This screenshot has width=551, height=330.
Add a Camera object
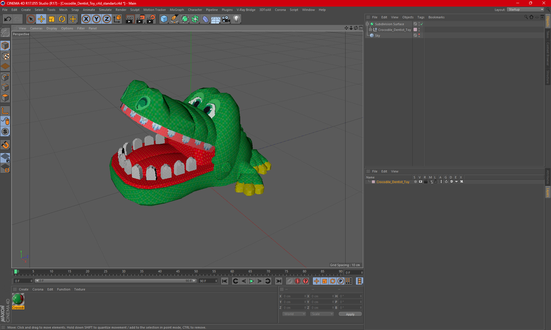tap(226, 19)
